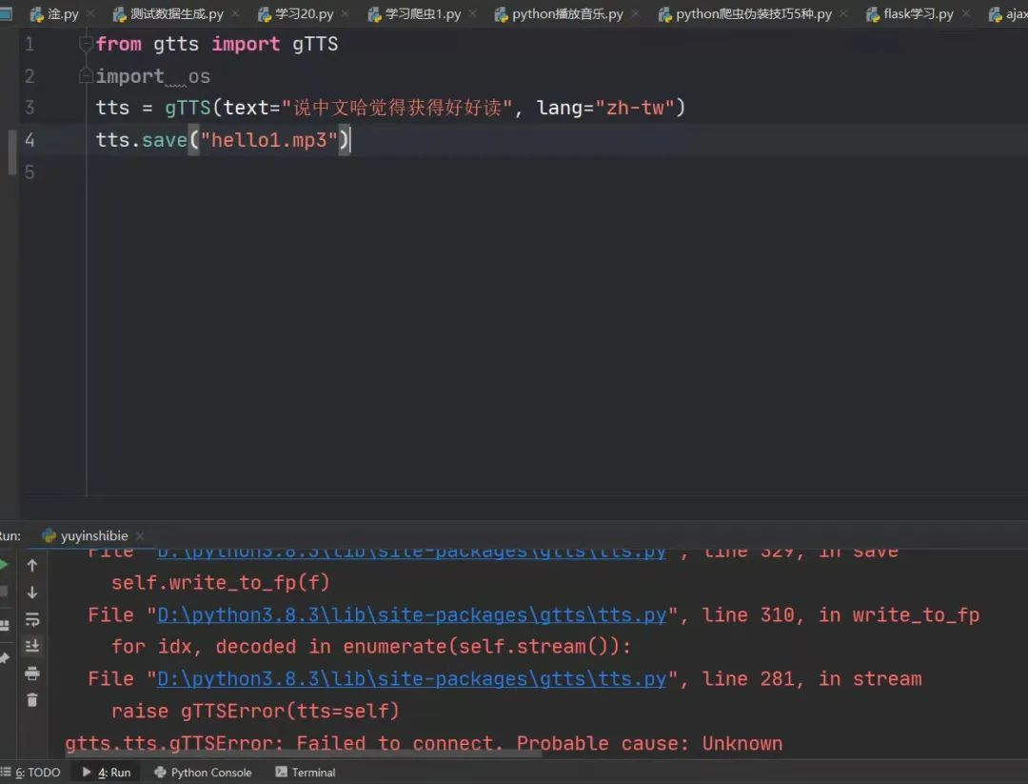Click Python file icon on 学习20.py tab
The width and height of the screenshot is (1028, 784).
click(265, 14)
